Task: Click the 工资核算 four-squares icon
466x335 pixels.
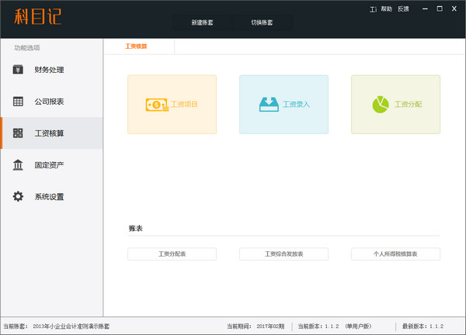Action: (x=18, y=133)
